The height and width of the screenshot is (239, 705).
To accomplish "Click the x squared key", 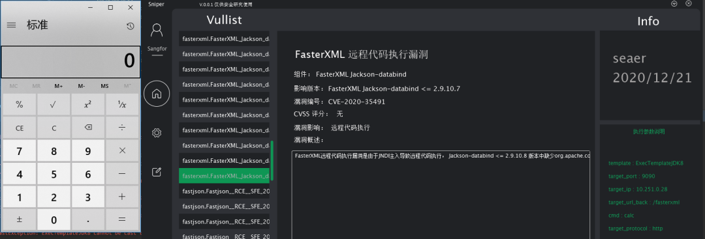I will (87, 104).
